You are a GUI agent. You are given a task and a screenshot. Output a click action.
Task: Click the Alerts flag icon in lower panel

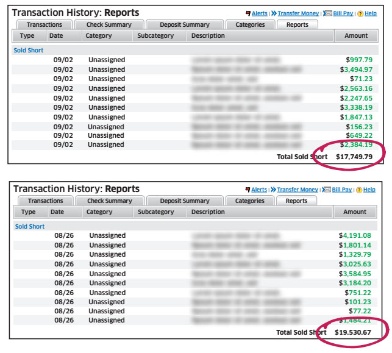pyautogui.click(x=248, y=190)
